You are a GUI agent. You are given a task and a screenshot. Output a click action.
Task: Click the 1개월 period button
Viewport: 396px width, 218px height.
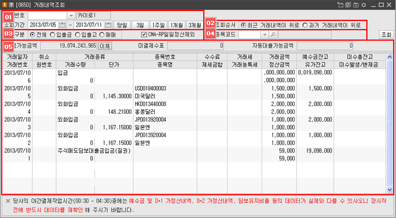[177, 25]
